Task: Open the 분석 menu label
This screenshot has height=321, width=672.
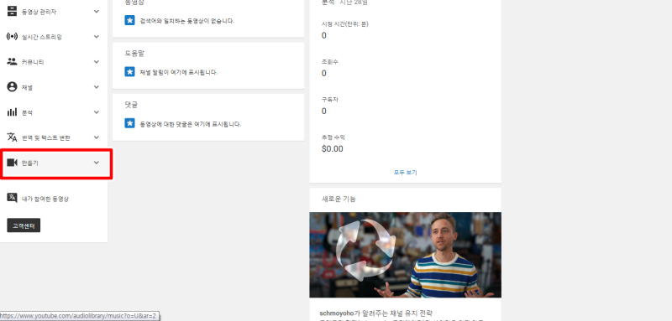Action: [28, 113]
